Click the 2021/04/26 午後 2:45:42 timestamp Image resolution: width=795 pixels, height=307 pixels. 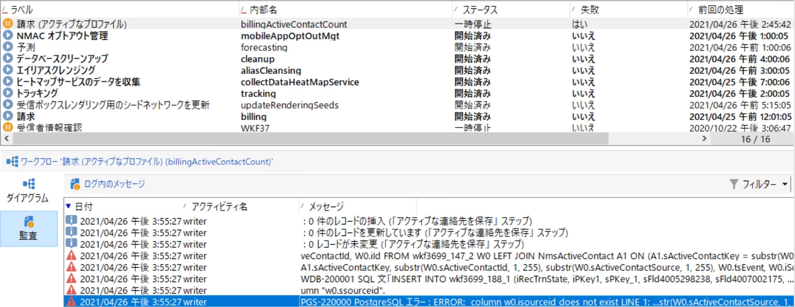pyautogui.click(x=740, y=24)
